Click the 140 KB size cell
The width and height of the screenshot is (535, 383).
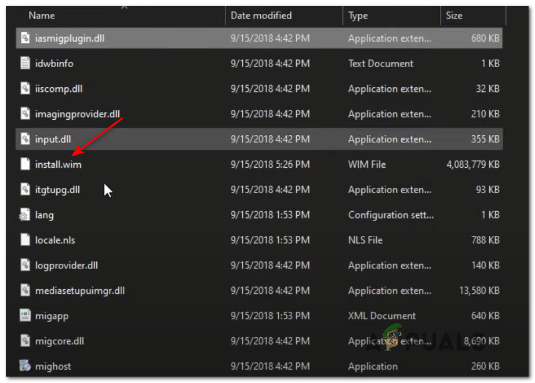[x=485, y=265]
